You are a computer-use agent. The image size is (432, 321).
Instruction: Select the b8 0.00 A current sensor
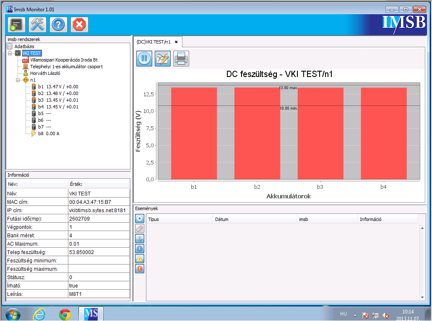point(49,134)
